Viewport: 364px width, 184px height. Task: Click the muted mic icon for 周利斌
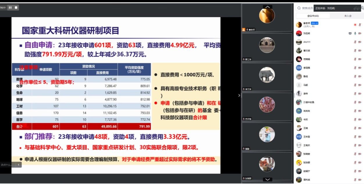(x=355, y=180)
